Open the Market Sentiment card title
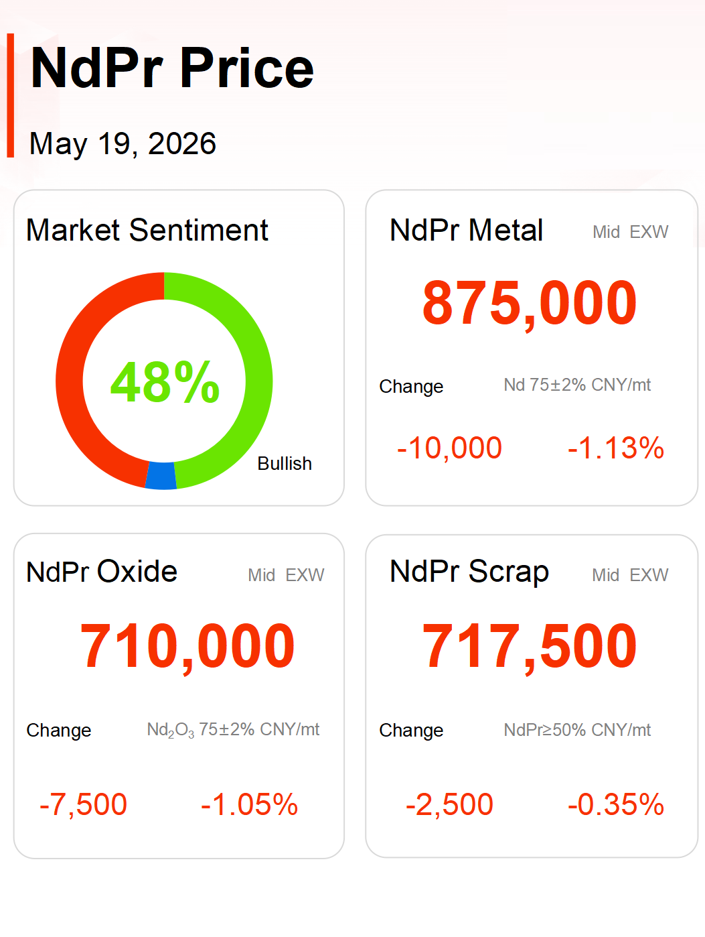Screen dimensions: 705x937 147,230
